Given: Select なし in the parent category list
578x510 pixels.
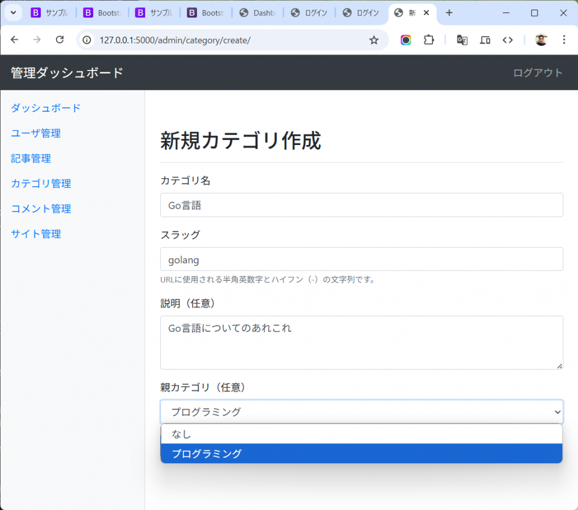Looking at the screenshot, I should coord(362,434).
